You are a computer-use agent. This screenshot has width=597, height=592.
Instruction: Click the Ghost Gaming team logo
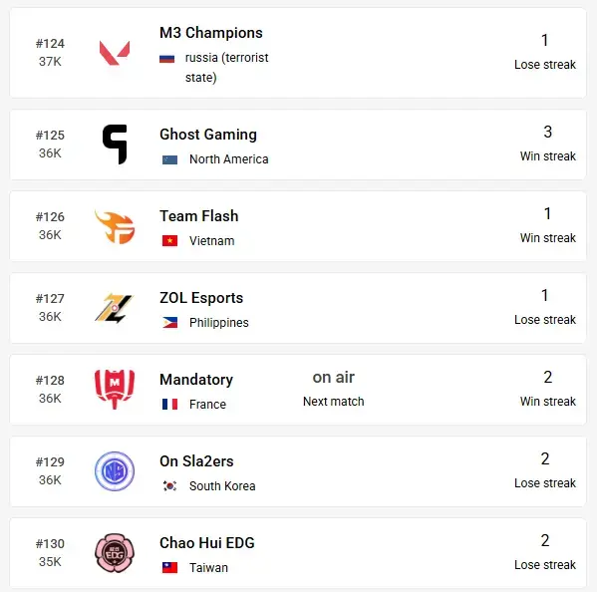point(115,145)
